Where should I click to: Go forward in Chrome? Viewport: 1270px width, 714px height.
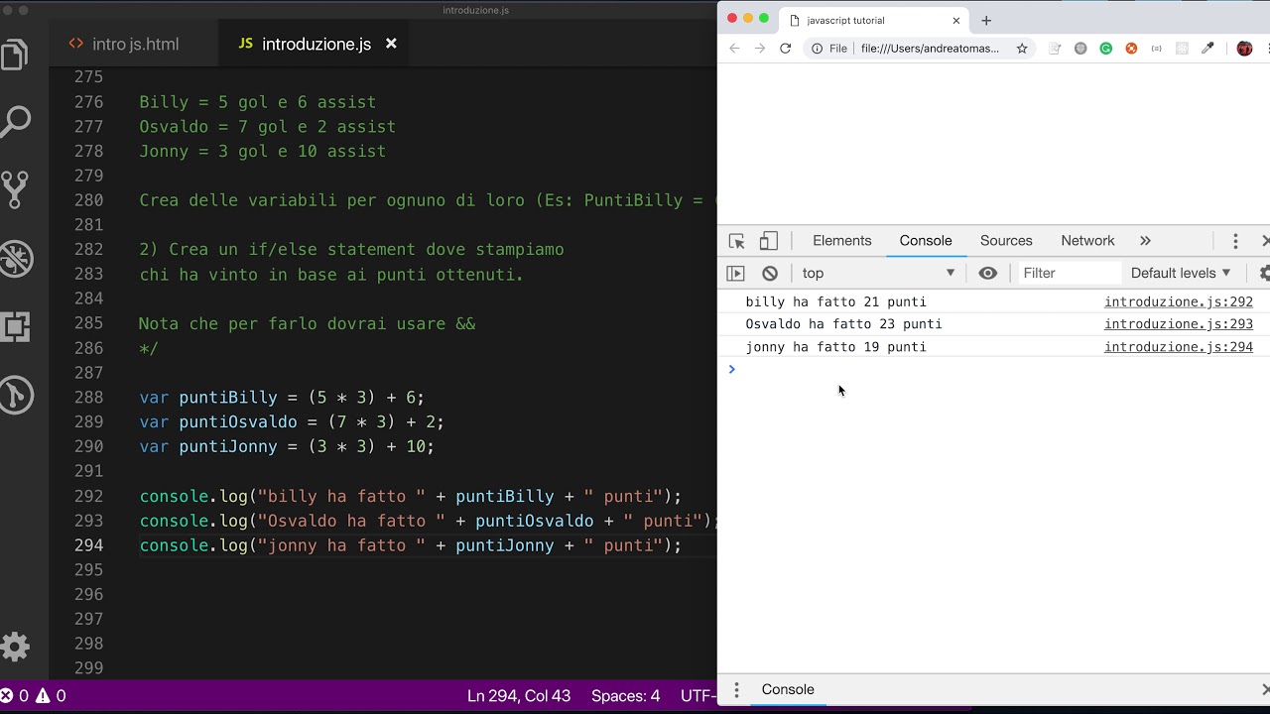(760, 48)
